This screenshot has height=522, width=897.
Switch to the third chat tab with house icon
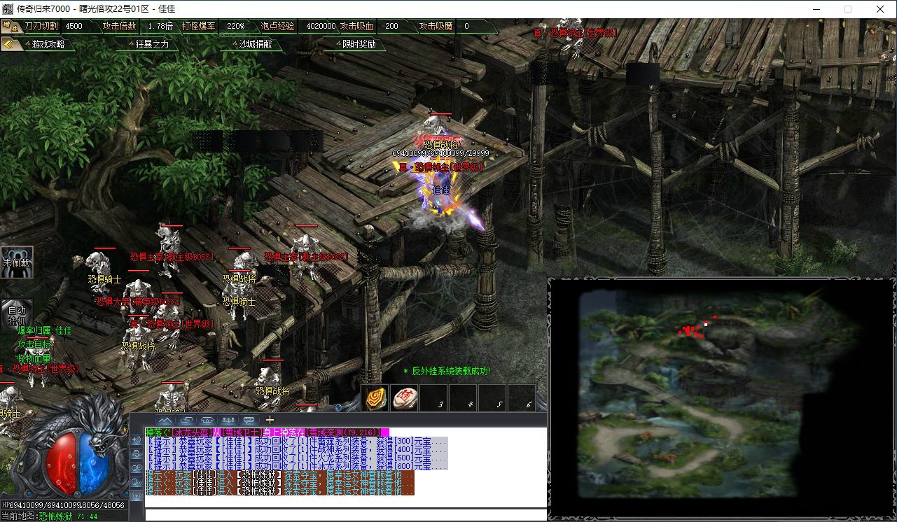(207, 420)
